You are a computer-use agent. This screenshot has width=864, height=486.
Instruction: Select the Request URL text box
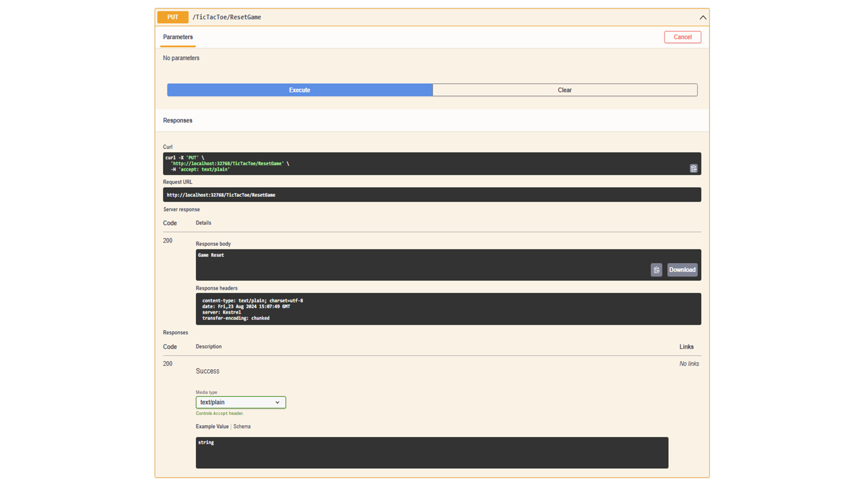click(x=432, y=195)
